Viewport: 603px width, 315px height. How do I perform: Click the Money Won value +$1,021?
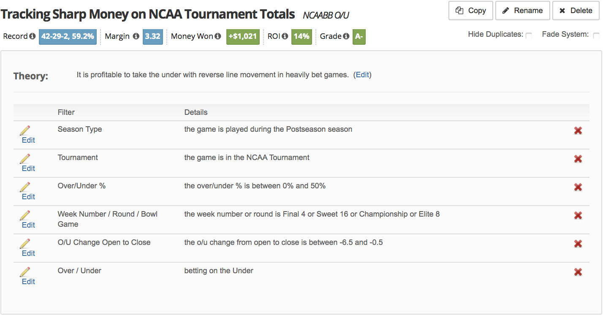coord(243,36)
